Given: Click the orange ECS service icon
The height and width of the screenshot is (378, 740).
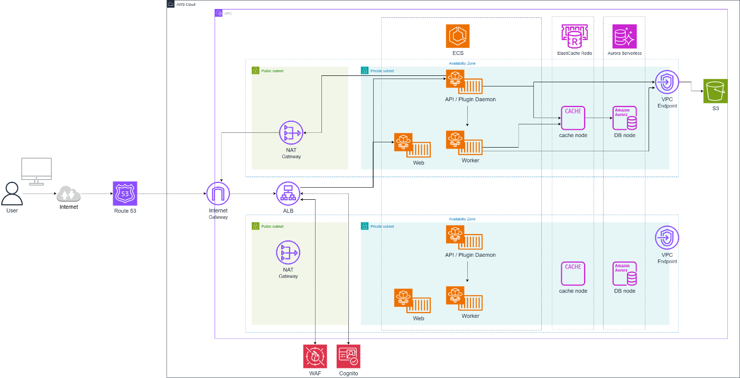Looking at the screenshot, I should [x=458, y=36].
